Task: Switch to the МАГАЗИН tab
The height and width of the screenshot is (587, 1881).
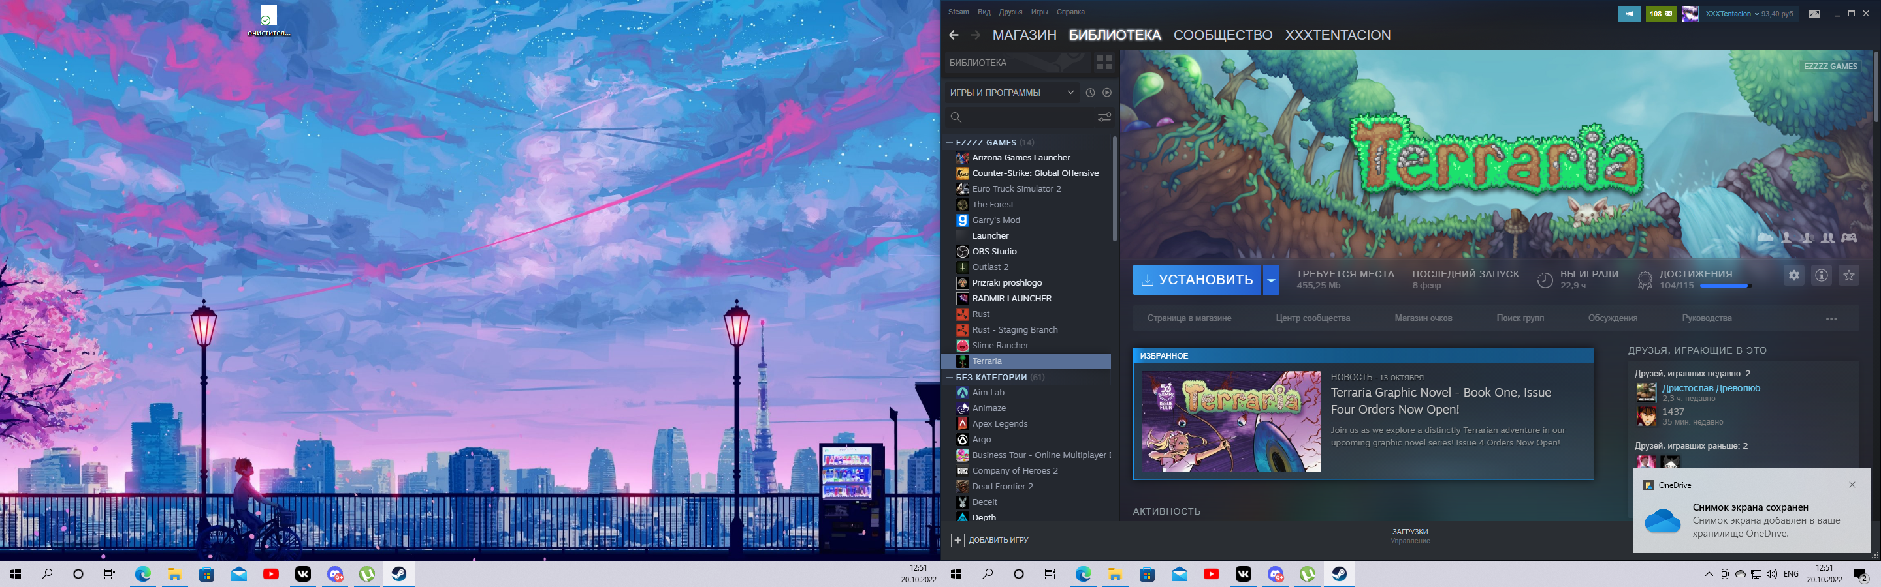Action: pyautogui.click(x=1025, y=35)
